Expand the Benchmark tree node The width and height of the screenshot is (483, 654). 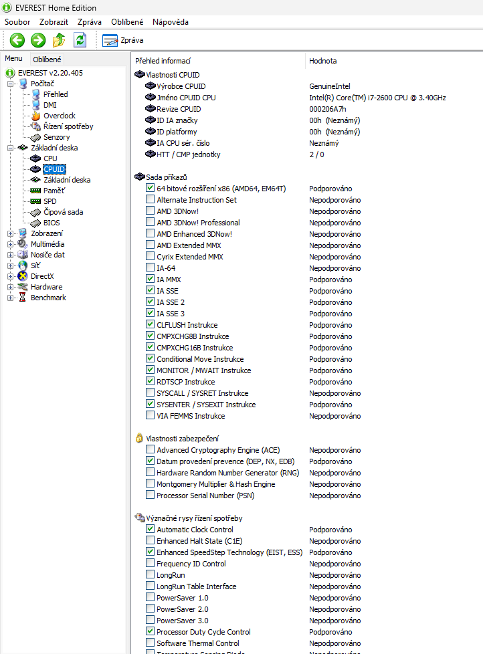pyautogui.click(x=11, y=298)
